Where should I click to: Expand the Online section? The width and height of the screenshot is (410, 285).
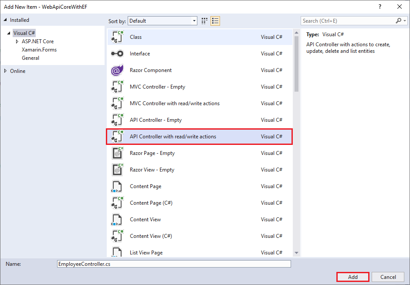[x=5, y=71]
